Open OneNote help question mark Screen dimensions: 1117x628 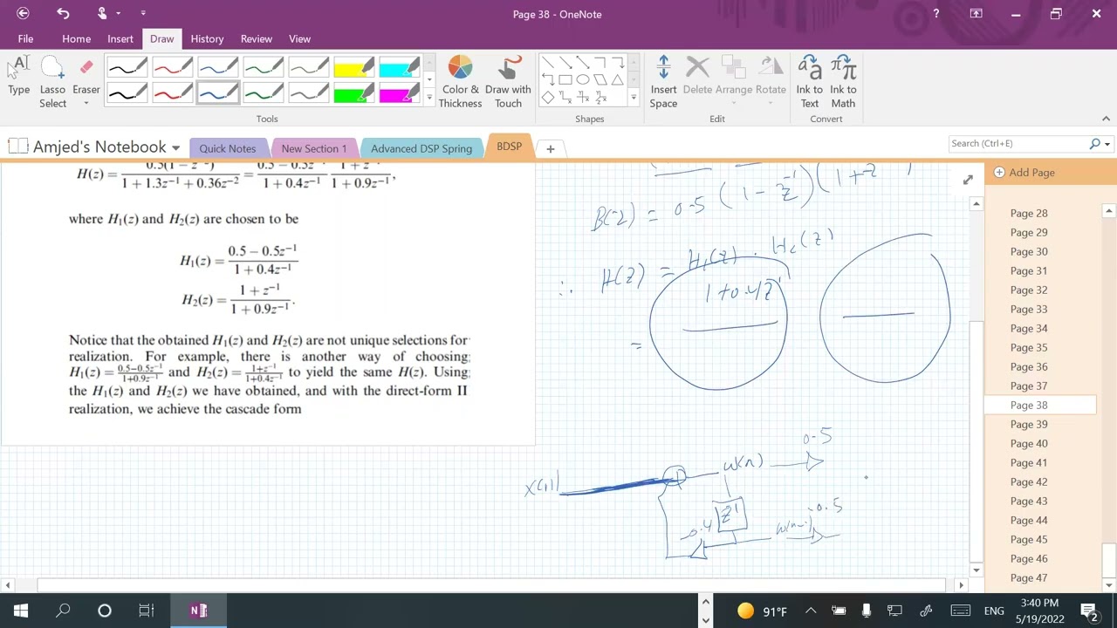click(935, 14)
